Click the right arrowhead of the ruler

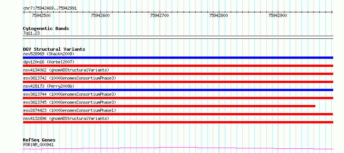coord(332,12)
